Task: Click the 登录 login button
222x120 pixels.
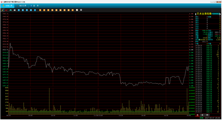Action: coord(35,6)
